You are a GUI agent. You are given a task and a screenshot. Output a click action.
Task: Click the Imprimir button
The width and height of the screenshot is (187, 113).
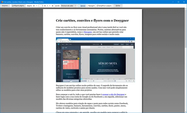5,6
